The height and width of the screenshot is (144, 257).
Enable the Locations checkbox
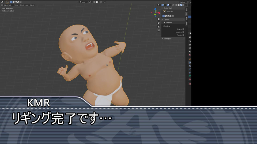coord(183,32)
